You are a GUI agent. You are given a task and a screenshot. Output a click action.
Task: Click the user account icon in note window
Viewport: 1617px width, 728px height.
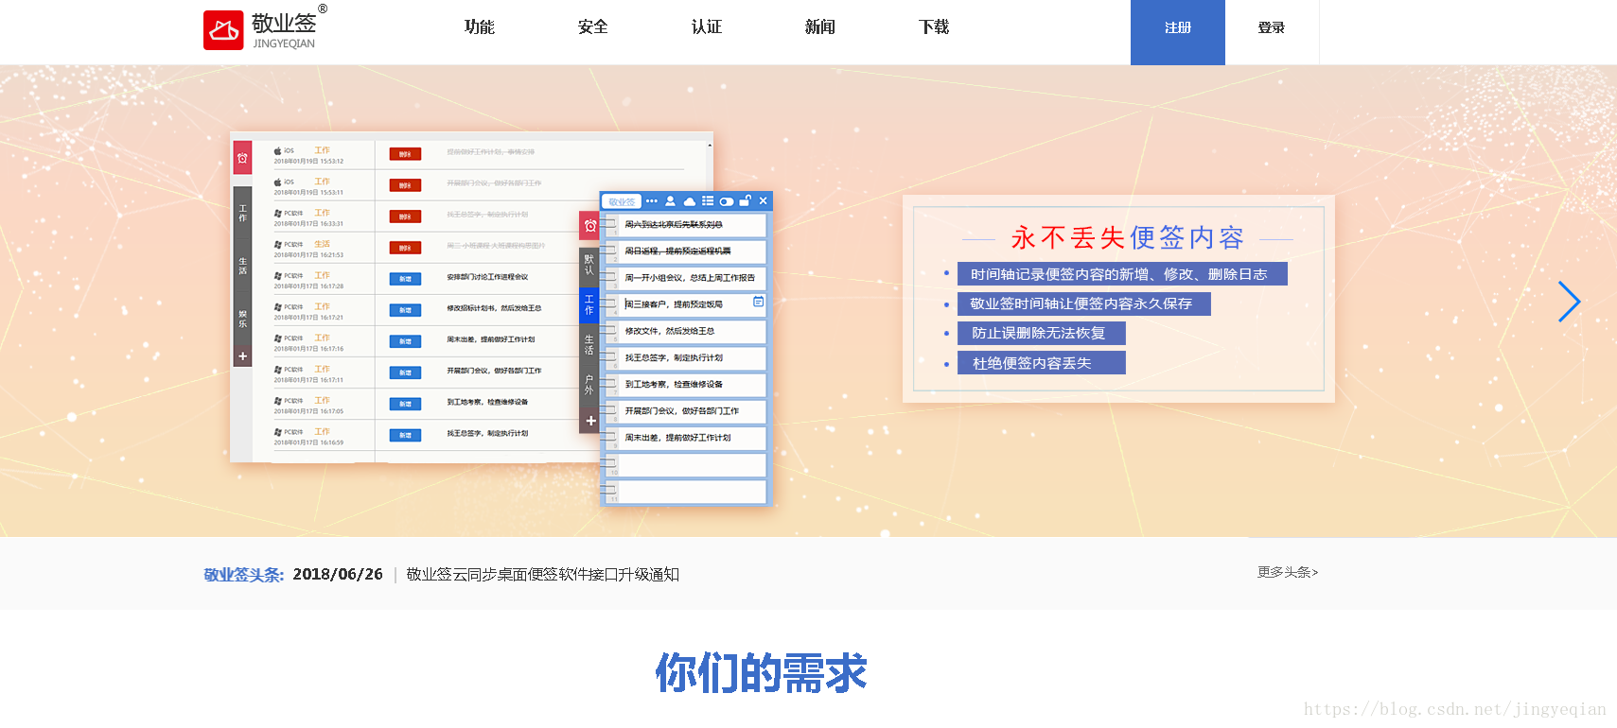670,200
